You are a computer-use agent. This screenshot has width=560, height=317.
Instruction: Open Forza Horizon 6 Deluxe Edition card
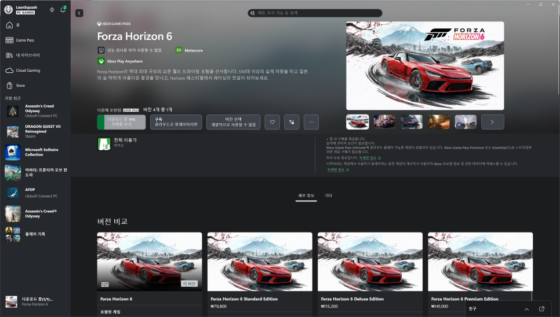pyautogui.click(x=370, y=274)
